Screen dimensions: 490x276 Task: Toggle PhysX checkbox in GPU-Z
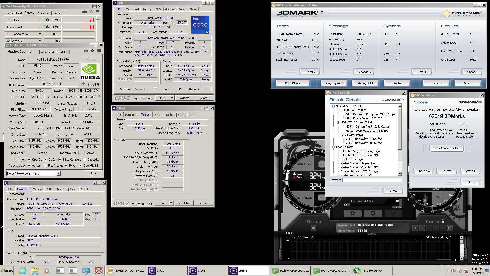(66, 165)
